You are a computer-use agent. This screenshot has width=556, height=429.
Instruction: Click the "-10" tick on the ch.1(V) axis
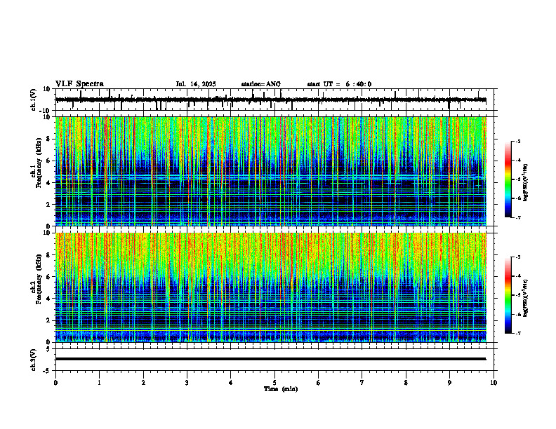[46, 111]
